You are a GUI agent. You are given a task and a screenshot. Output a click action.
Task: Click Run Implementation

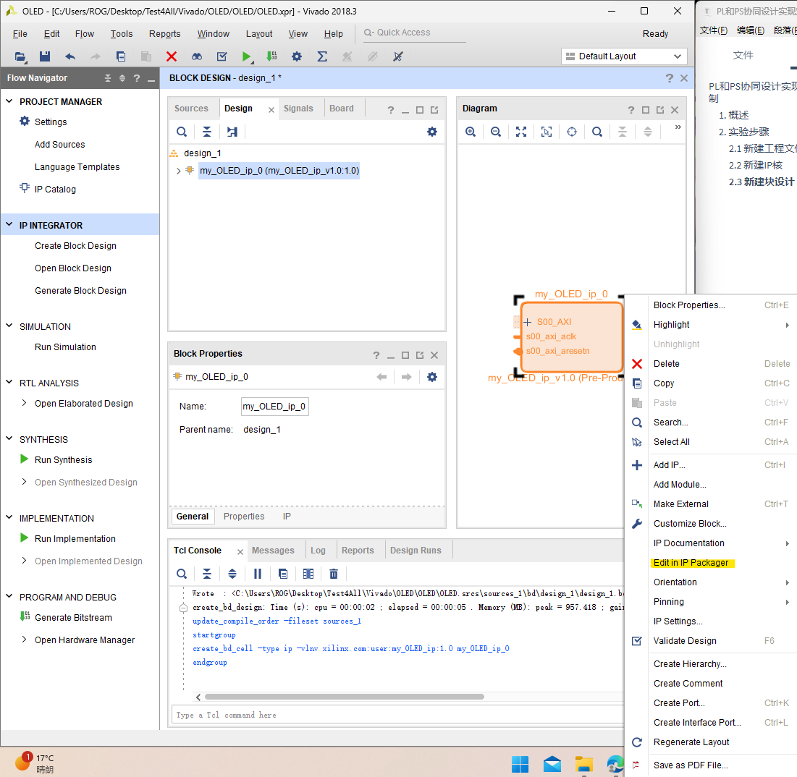(75, 539)
